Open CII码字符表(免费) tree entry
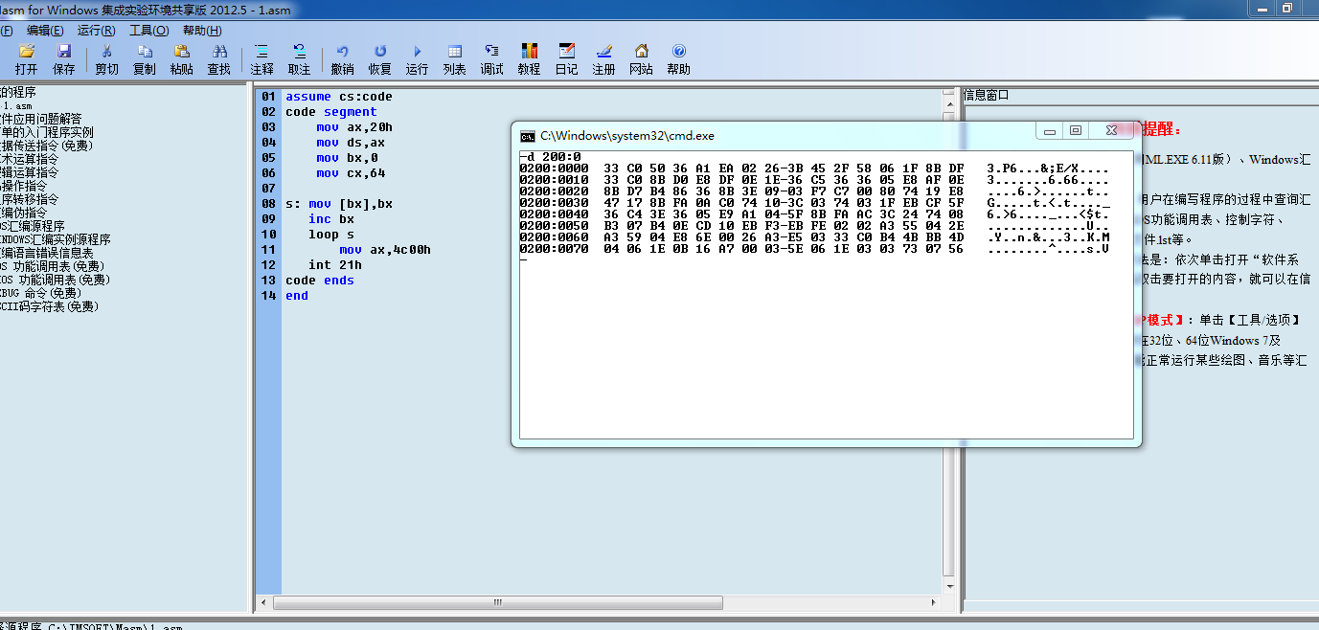 pos(50,306)
